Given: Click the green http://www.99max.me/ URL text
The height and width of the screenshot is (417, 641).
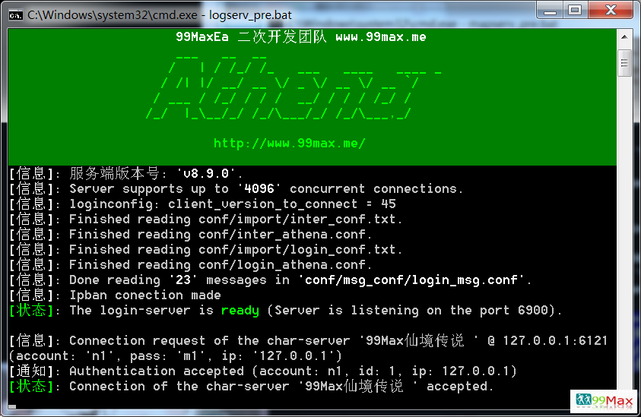Looking at the screenshot, I should coord(289,143).
